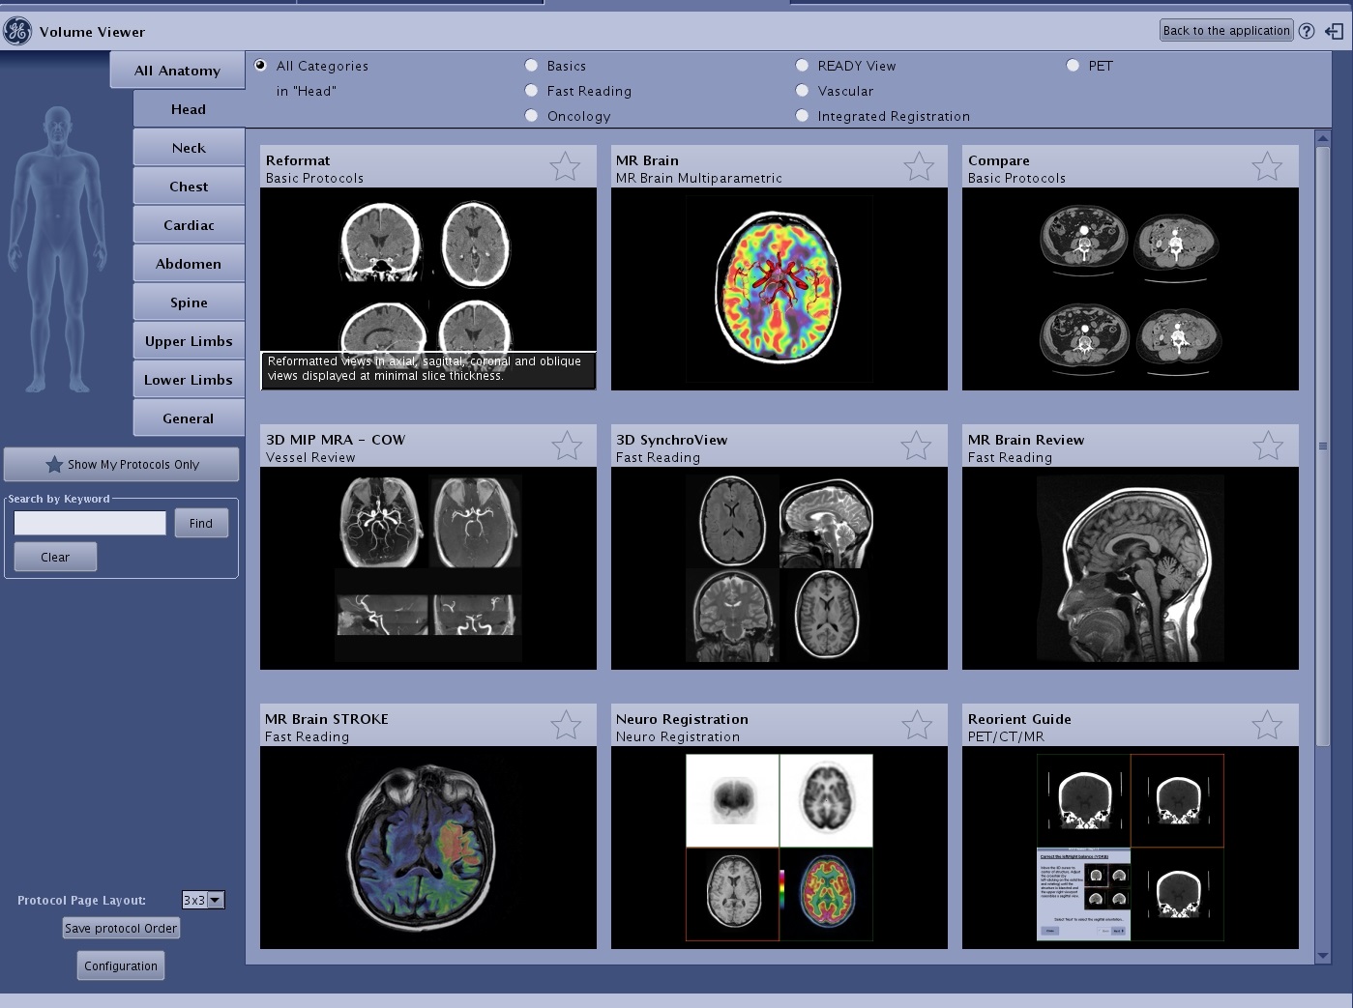Image resolution: width=1353 pixels, height=1008 pixels.
Task: Favorite the Reformat protocol with its star
Action: point(565,166)
